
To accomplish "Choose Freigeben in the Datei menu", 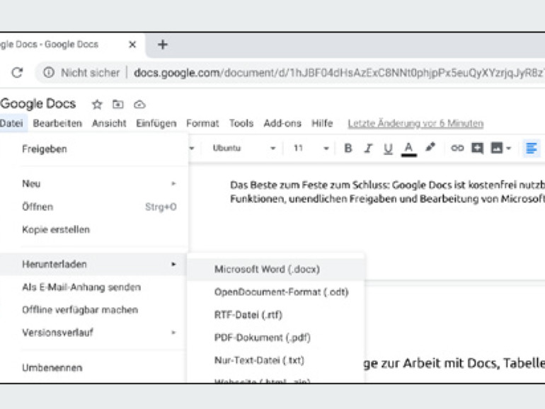I will pos(94,149).
